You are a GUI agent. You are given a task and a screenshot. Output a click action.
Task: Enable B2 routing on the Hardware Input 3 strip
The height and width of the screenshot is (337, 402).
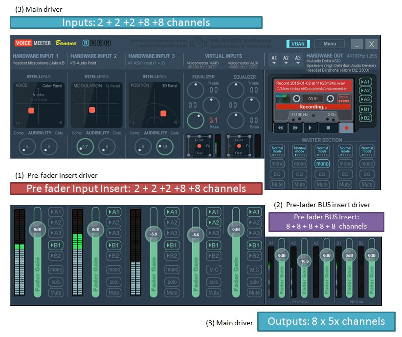[x=172, y=255]
